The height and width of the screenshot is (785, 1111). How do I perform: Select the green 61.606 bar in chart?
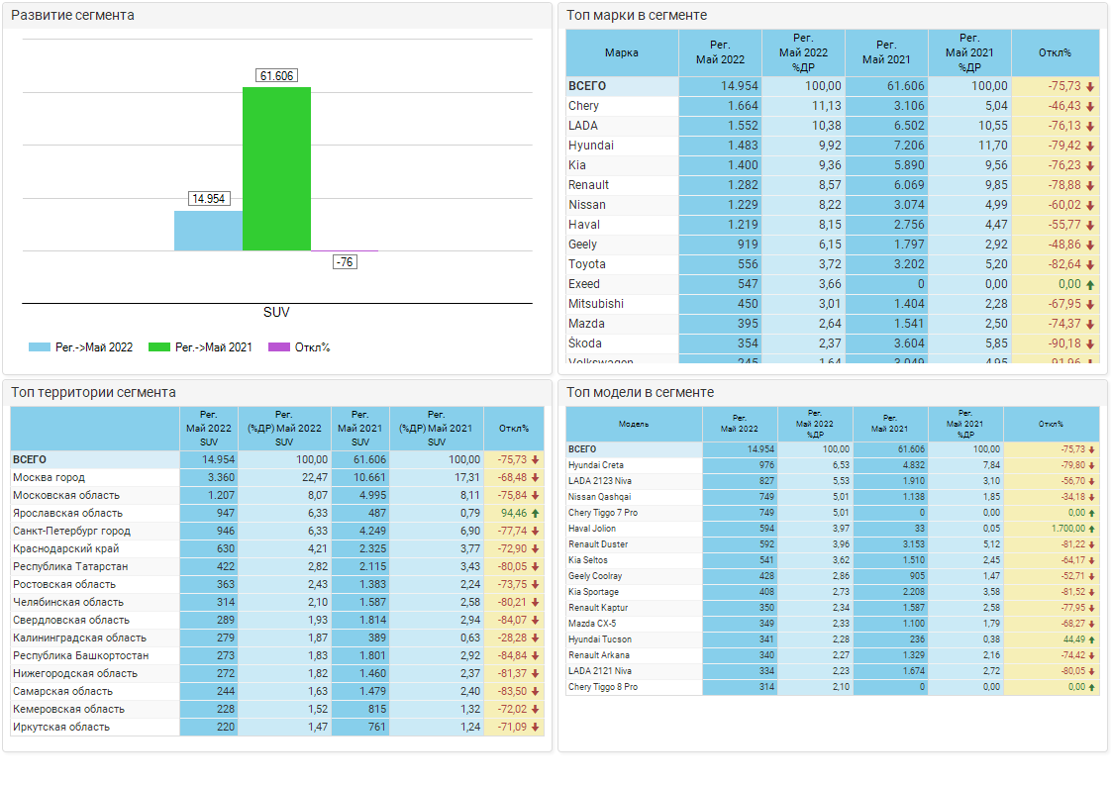click(276, 168)
